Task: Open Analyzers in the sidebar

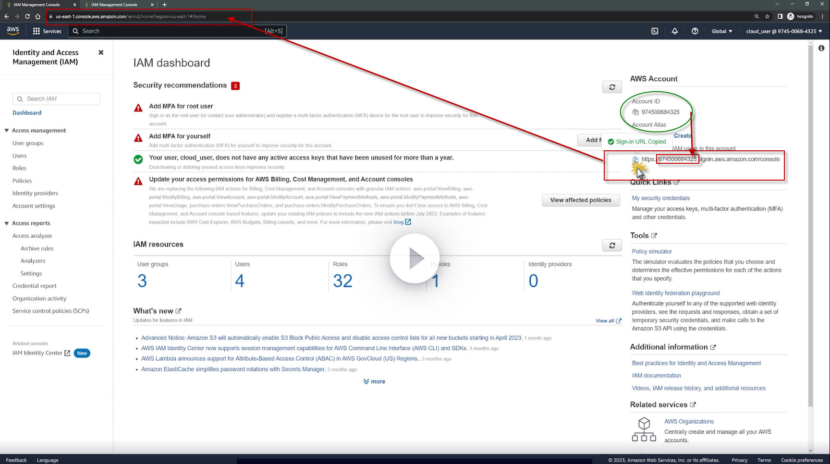Action: (33, 261)
